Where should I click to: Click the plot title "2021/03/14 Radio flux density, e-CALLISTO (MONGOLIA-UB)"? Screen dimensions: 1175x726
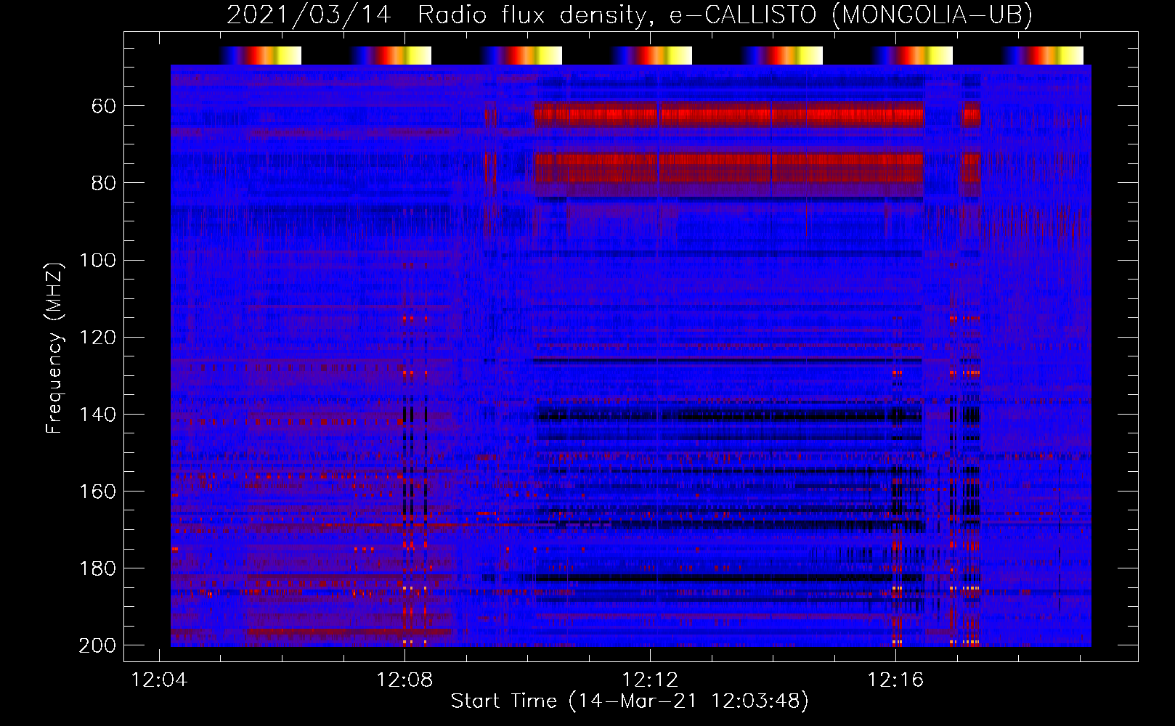coord(629,15)
